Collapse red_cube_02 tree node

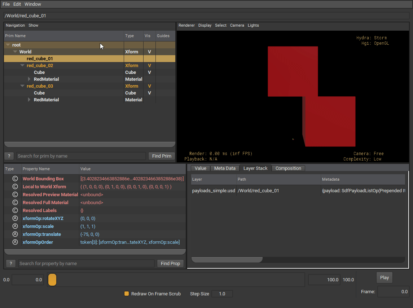click(x=22, y=65)
